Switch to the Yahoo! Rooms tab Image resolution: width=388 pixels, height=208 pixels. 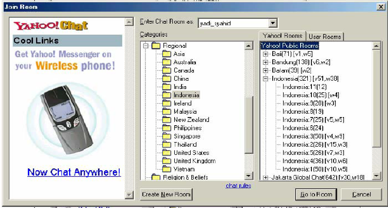[282, 36]
